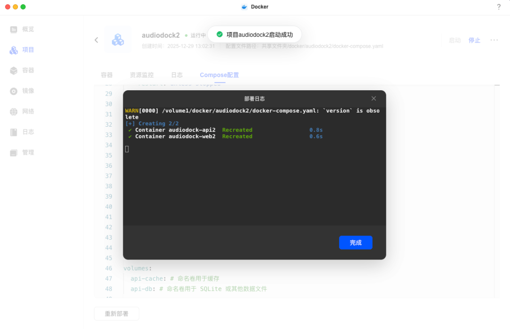Open 镜像 label in the sidebar
The image size is (510, 329).
click(28, 91)
